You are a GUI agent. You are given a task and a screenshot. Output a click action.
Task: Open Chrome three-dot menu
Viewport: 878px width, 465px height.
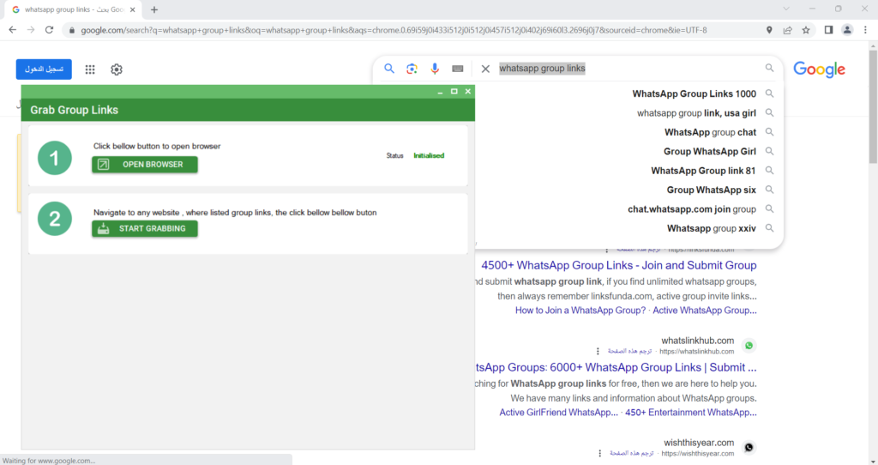coord(866,30)
